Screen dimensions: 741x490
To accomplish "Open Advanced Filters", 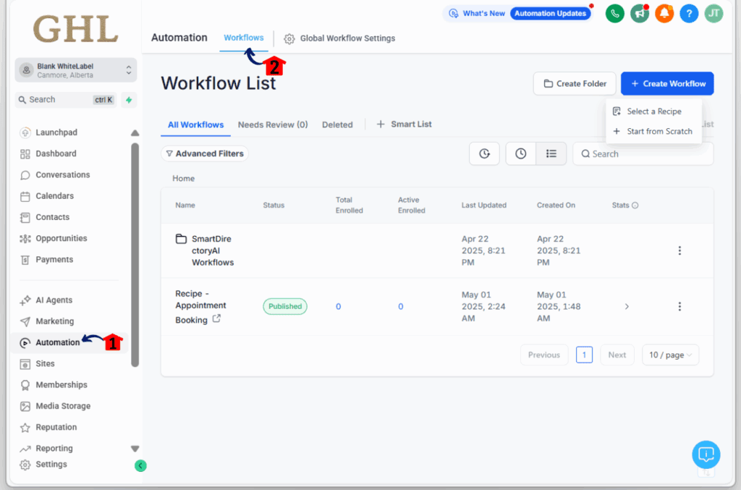I will (x=205, y=153).
